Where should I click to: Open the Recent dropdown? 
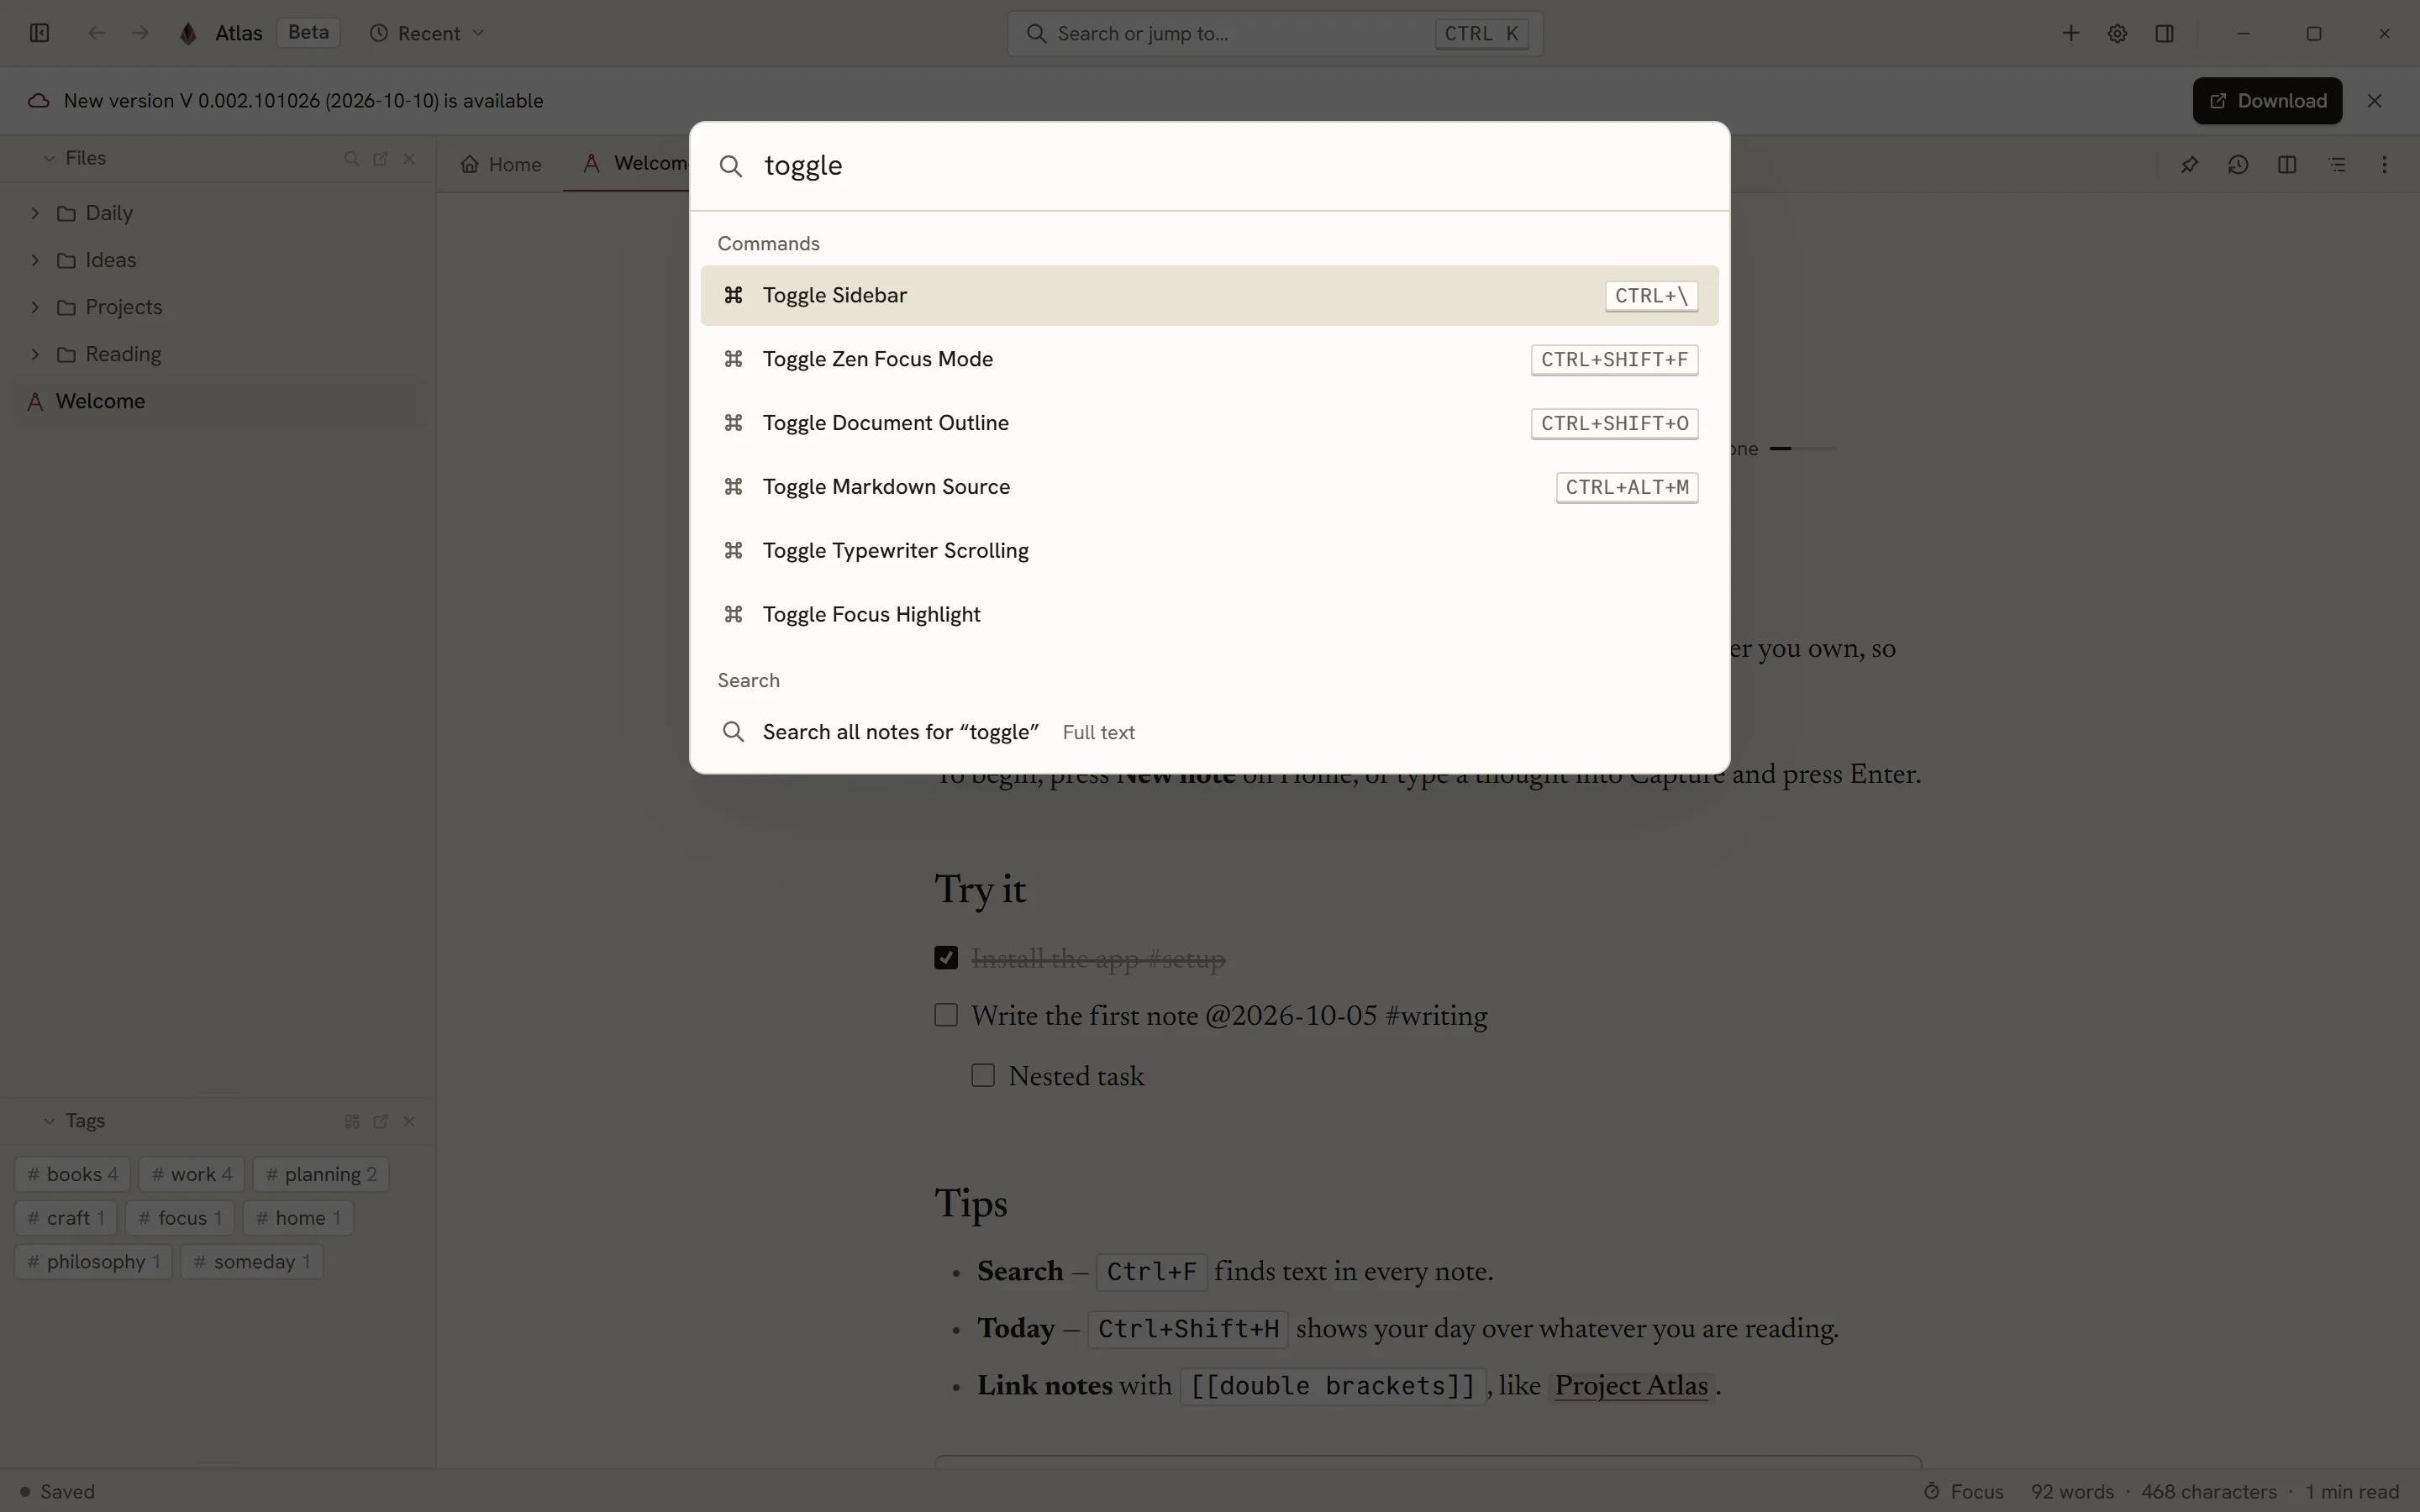click(428, 34)
